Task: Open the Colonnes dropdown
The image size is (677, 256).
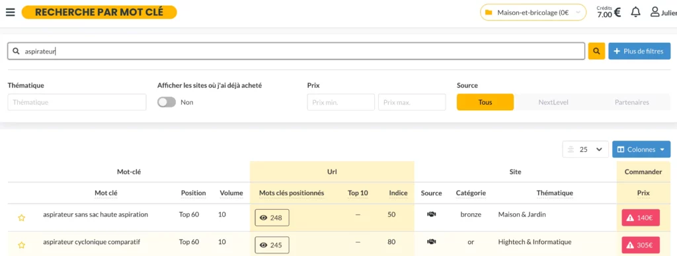Action: click(641, 150)
